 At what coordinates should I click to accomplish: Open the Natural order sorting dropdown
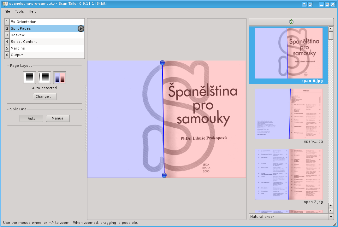(291, 217)
